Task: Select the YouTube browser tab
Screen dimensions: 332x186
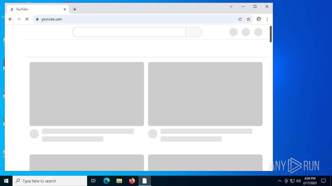Action: [x=38, y=9]
